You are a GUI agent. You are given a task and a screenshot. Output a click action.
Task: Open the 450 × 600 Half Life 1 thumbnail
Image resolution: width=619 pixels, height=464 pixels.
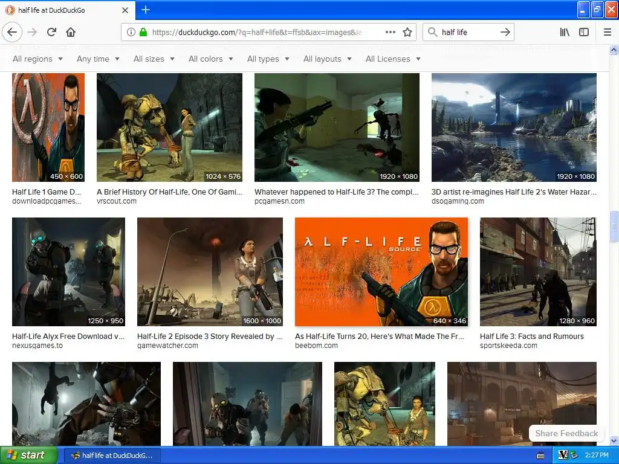(x=48, y=127)
